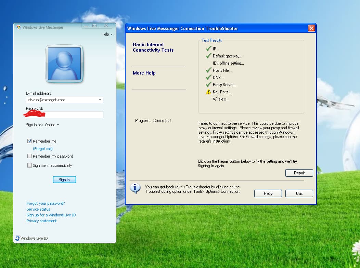Click the Windows Live ID logo icon

pos(17,238)
